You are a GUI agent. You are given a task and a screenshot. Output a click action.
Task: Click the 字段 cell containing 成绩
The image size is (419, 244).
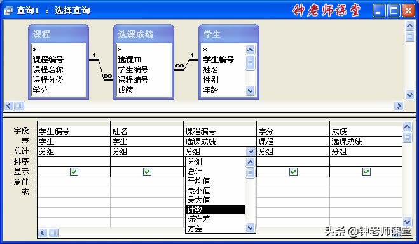pos(366,131)
